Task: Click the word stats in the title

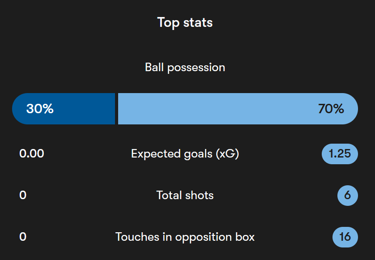Action: 198,23
